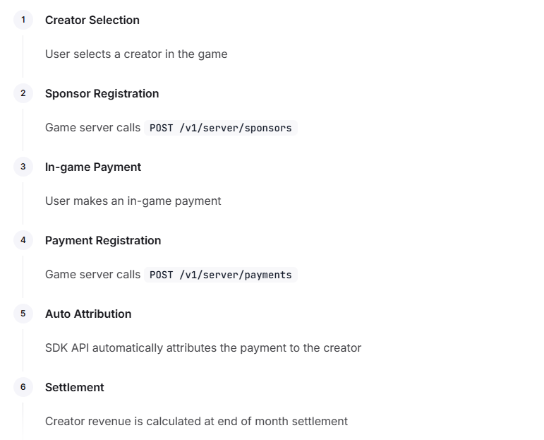Screen dimensions: 544x440
Task: Select the Creator Selection heading
Action: coord(92,20)
